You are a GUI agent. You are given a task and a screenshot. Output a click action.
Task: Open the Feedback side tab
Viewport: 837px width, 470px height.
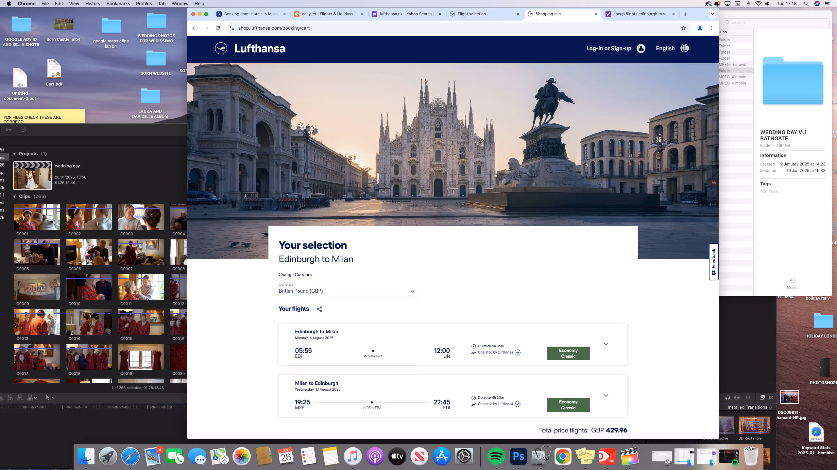713,261
